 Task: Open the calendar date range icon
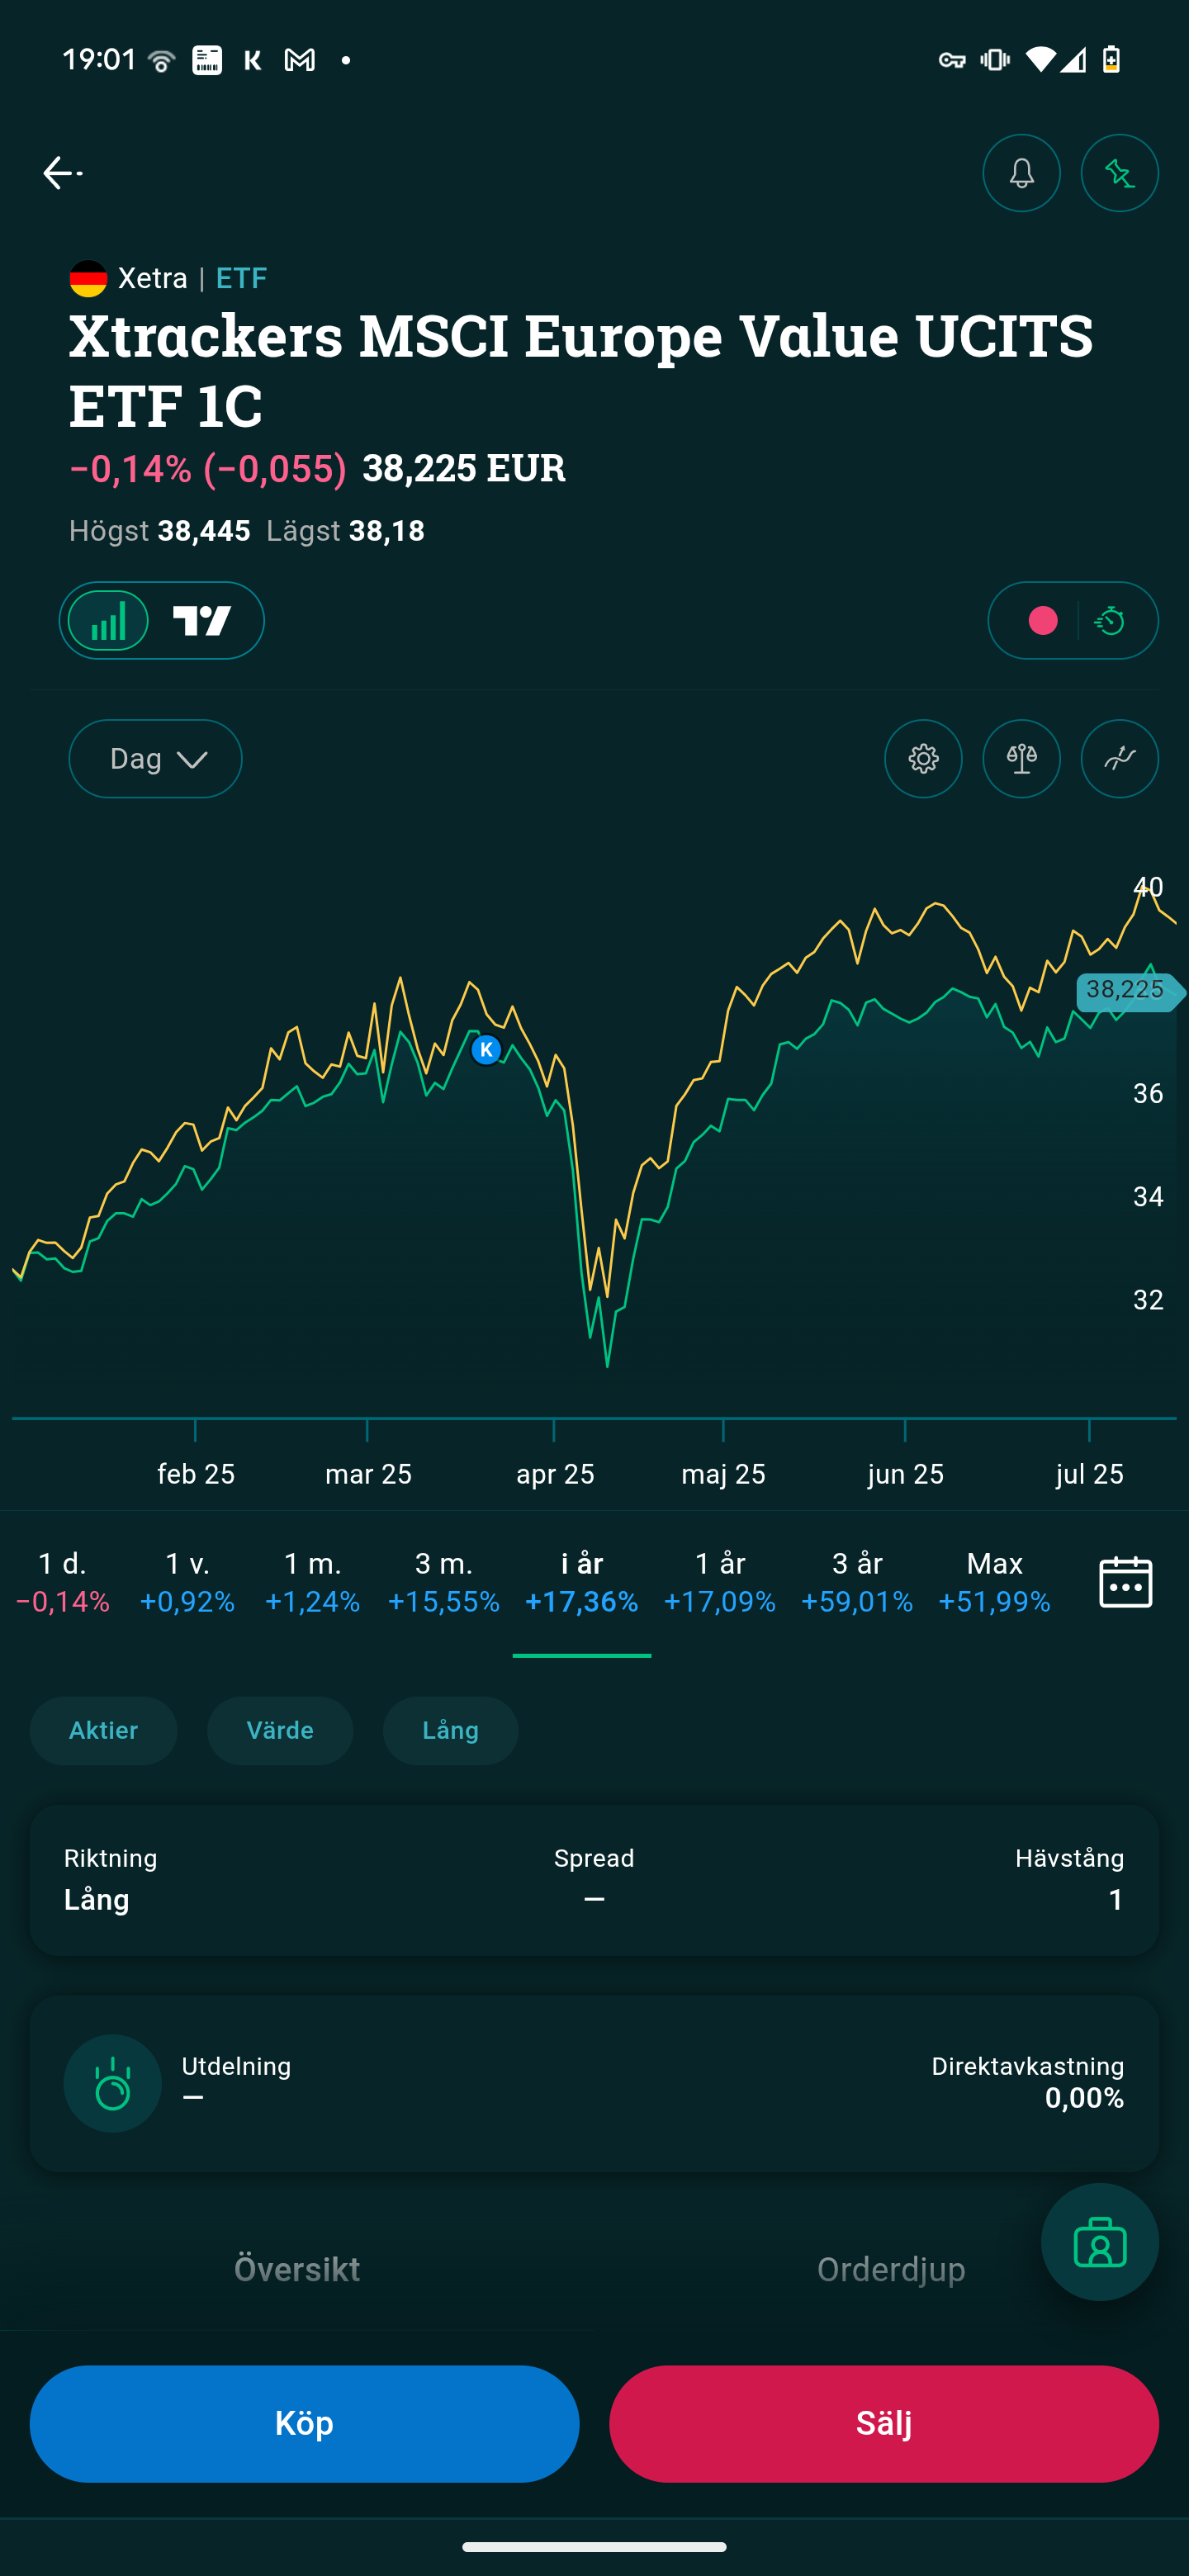coord(1125,1582)
